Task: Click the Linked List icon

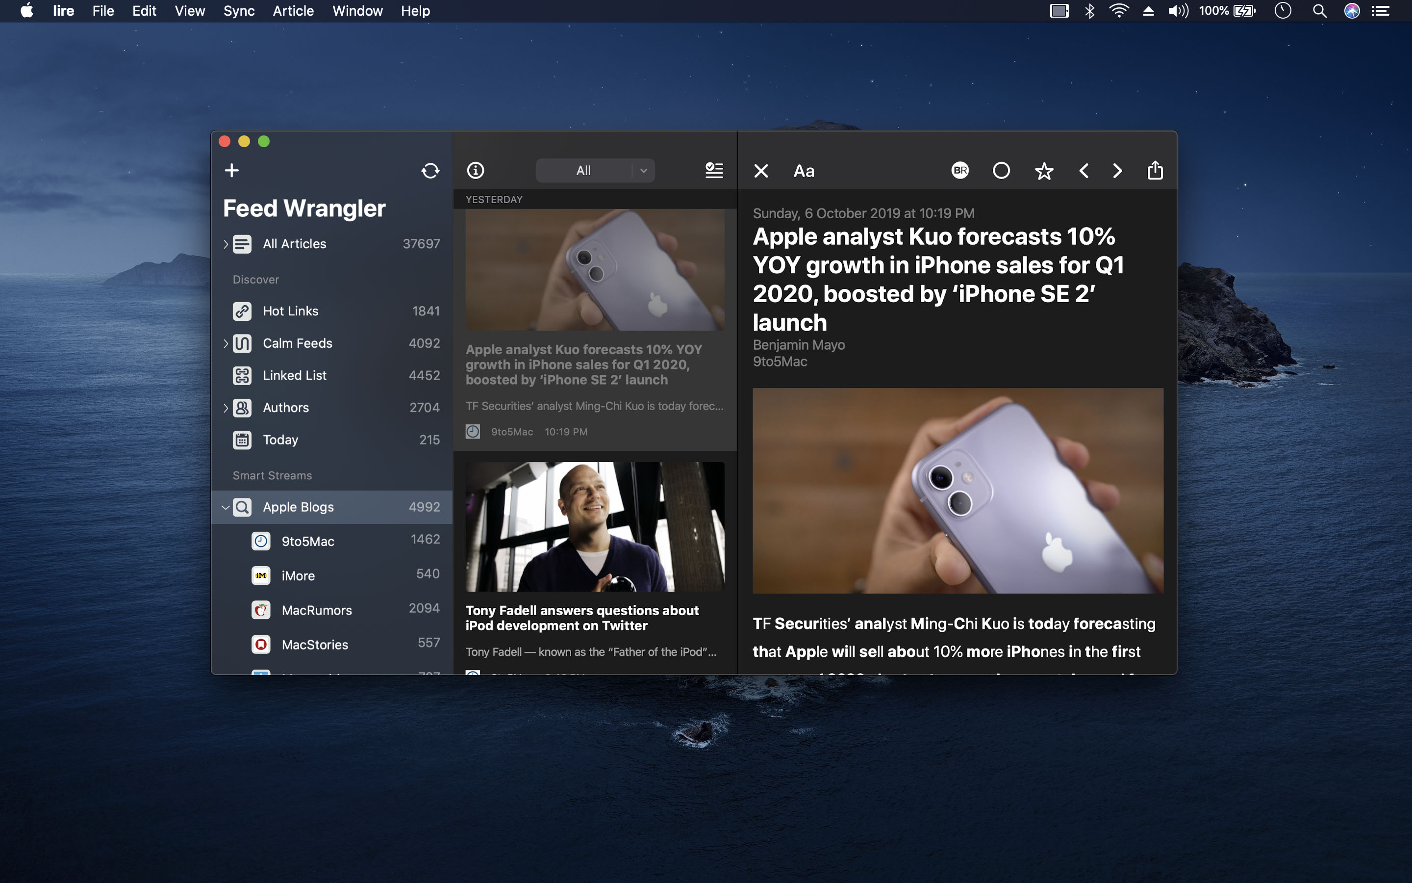Action: [x=242, y=375]
